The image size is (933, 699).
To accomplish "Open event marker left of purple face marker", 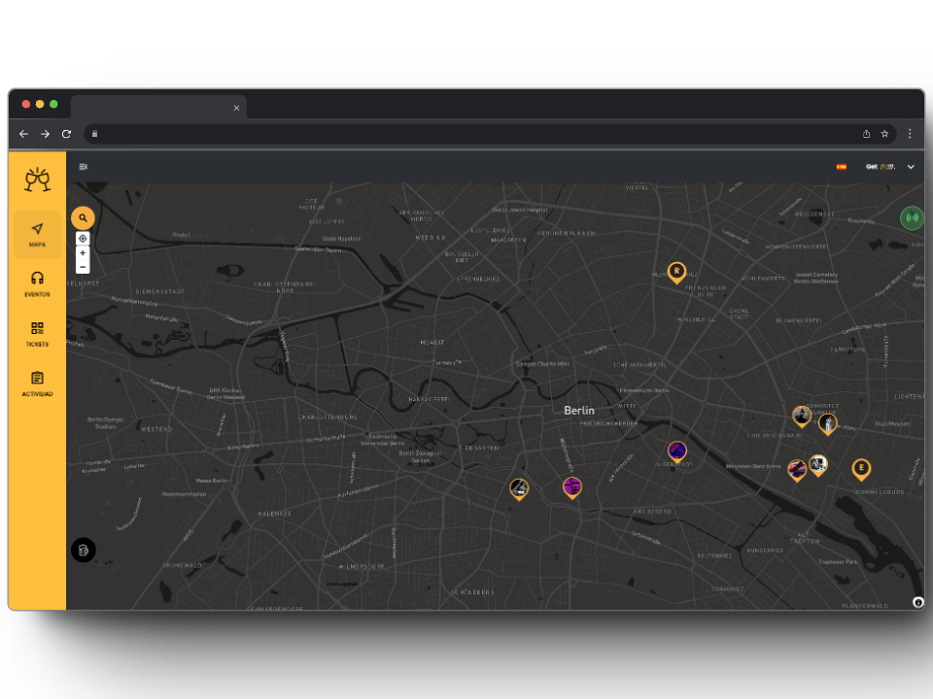I will tap(519, 489).
